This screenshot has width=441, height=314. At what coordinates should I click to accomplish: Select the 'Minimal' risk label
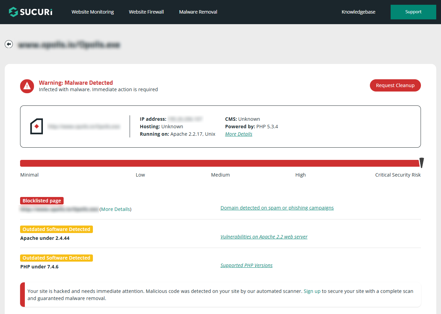pyautogui.click(x=29, y=175)
